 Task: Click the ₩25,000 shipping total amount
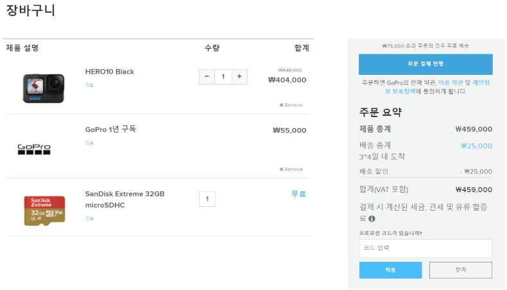point(477,146)
